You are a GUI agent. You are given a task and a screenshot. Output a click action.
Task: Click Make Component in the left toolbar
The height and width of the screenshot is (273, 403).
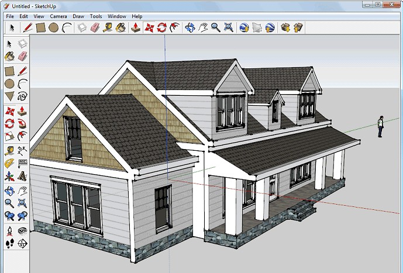pos(22,44)
